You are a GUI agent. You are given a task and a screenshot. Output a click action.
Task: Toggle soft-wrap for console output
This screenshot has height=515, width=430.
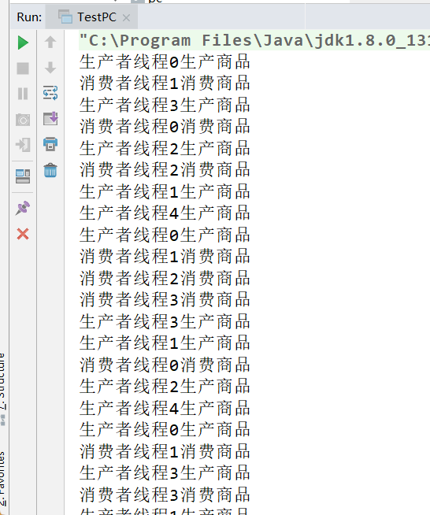coord(50,93)
